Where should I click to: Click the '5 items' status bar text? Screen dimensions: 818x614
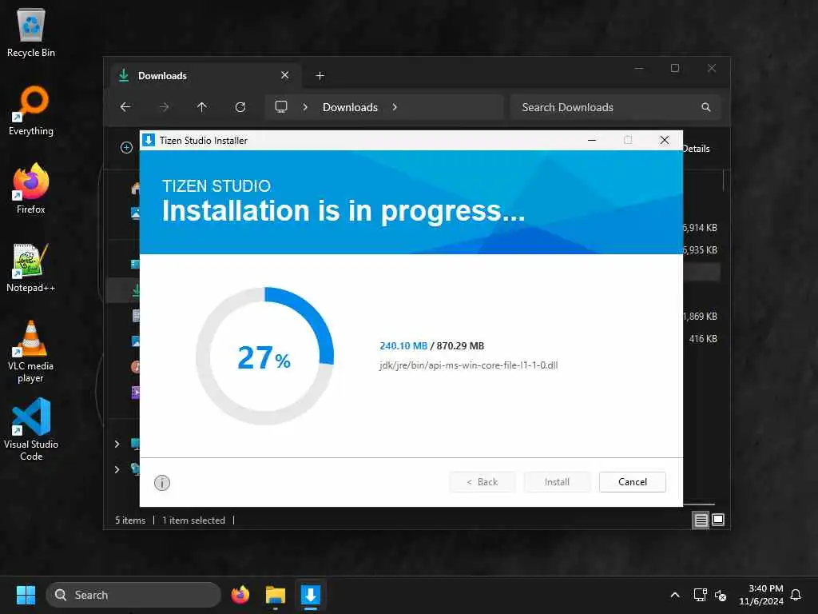click(130, 520)
